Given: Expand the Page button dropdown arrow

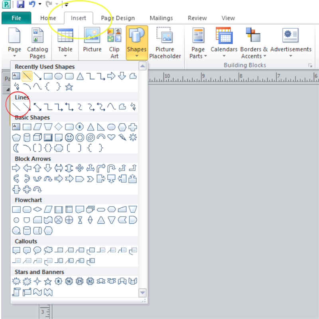Looking at the screenshot, I should (x=14, y=56).
